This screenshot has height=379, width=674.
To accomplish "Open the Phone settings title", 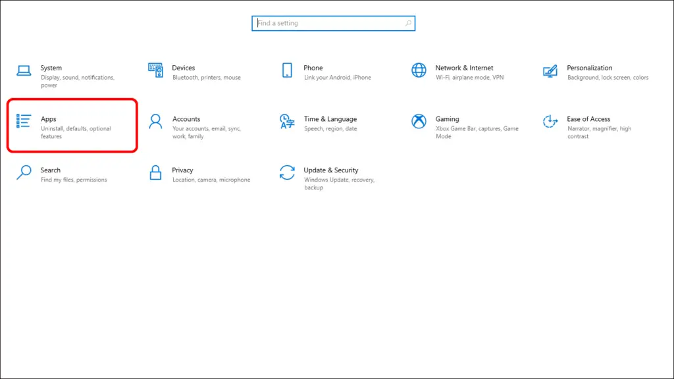I will [313, 68].
